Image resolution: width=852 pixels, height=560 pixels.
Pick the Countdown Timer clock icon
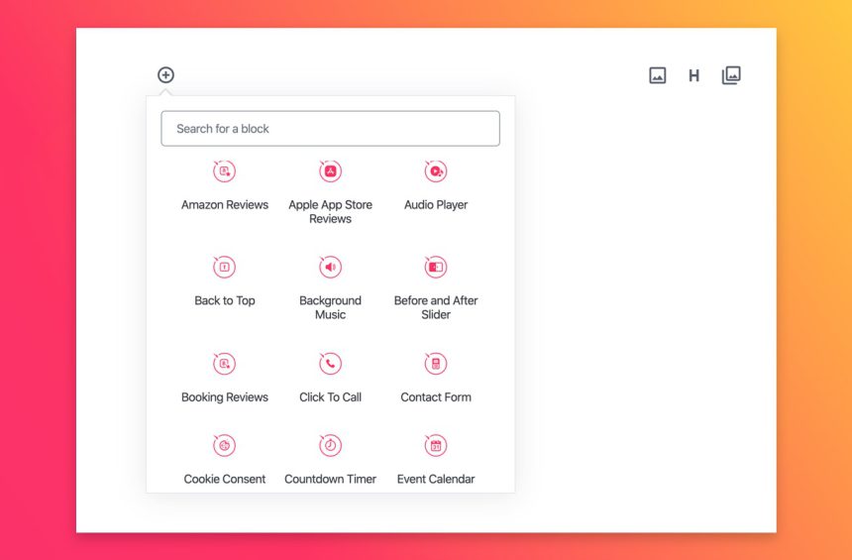point(331,446)
